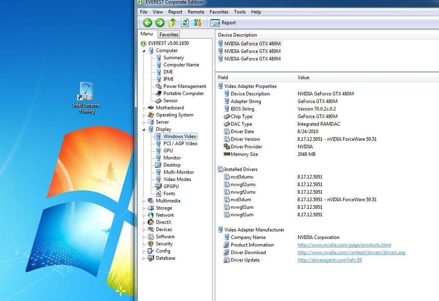The height and width of the screenshot is (301, 439).
Task: Click the Fonts icon in the tree
Action: (159, 194)
